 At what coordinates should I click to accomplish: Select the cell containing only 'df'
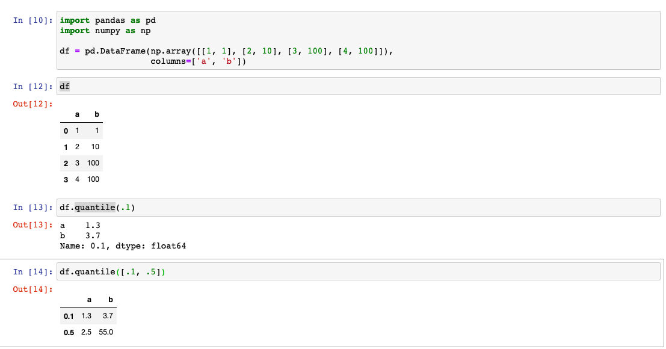coord(241,86)
